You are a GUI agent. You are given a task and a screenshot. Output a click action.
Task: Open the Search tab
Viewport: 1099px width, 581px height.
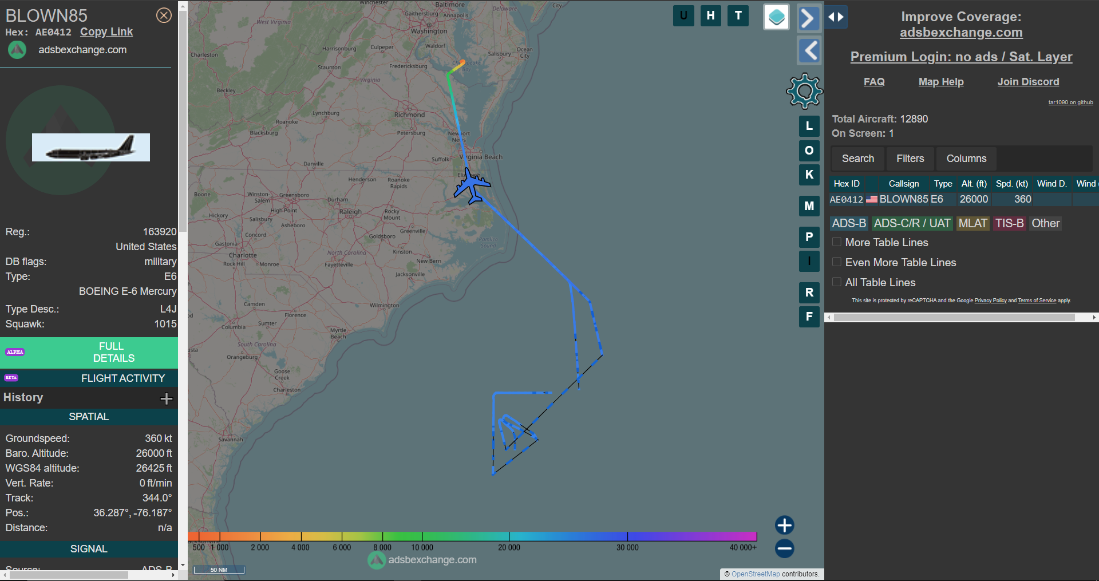(x=857, y=159)
